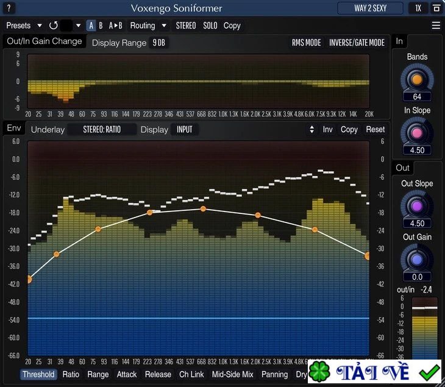
Task: Switch to the Ch Link tab
Action: click(191, 374)
